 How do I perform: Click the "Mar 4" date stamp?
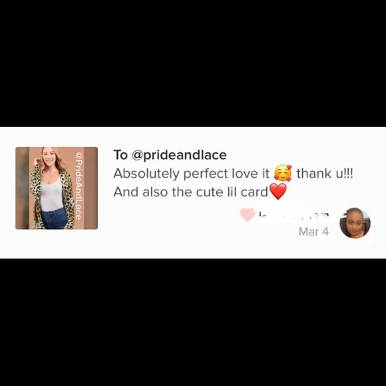pyautogui.click(x=313, y=232)
